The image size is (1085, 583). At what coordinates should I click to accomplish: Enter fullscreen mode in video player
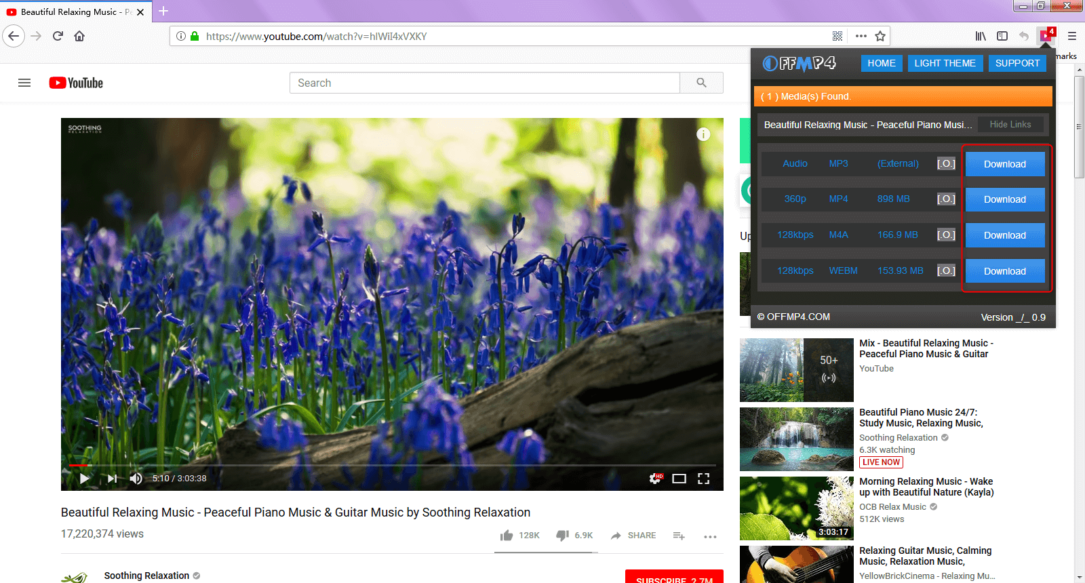click(x=703, y=479)
